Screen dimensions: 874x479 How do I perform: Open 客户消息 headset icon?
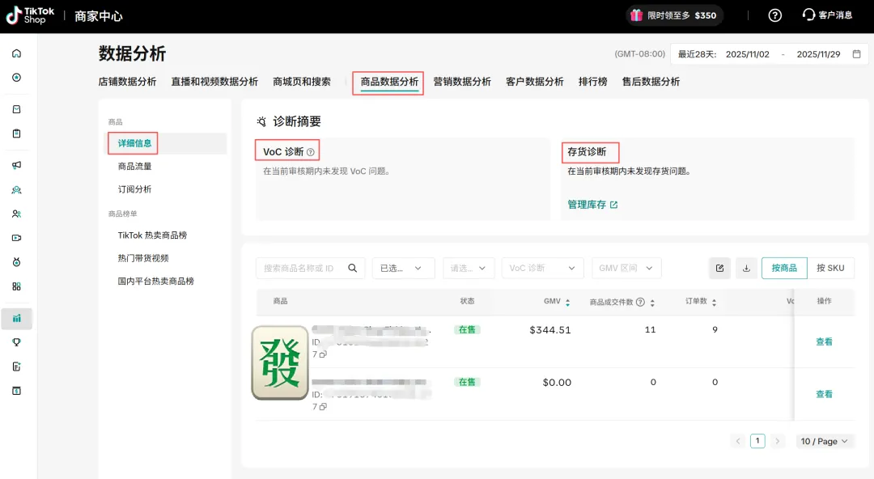click(x=809, y=15)
